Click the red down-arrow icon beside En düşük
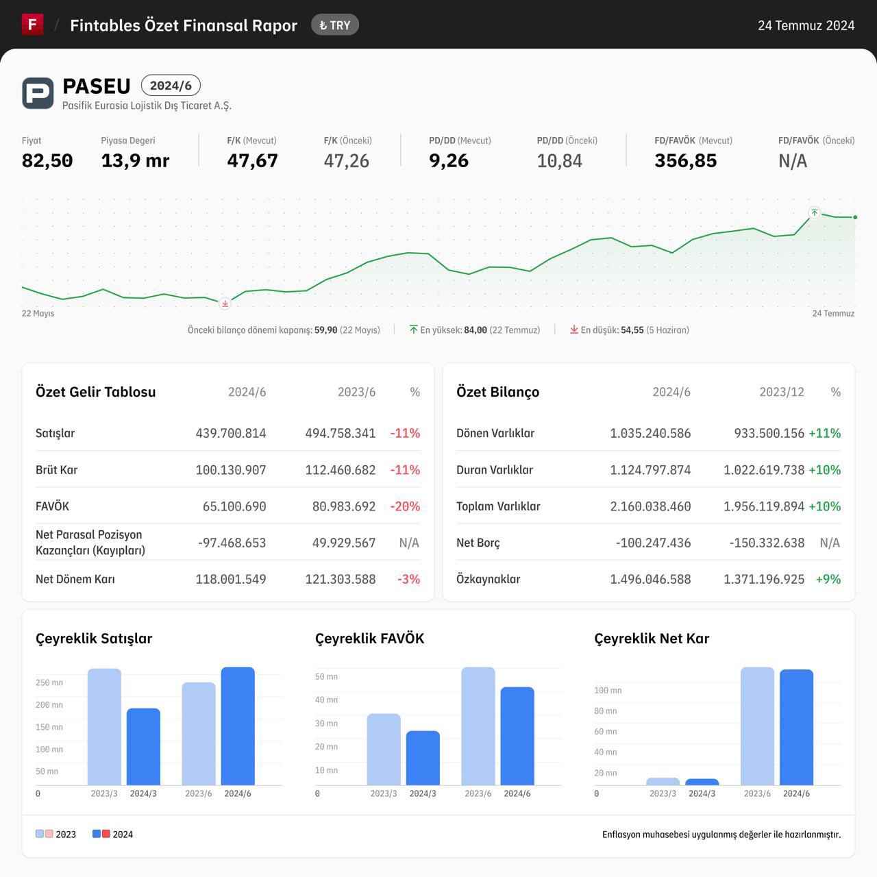877x877 pixels. coord(574,330)
